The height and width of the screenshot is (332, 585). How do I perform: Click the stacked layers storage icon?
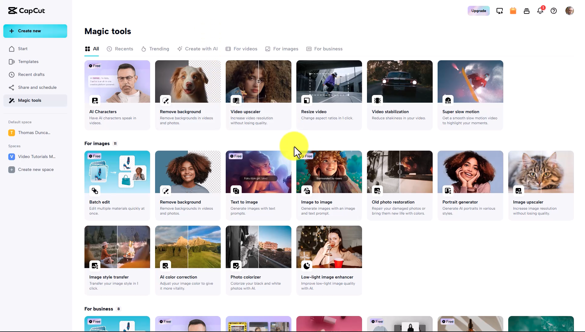click(527, 11)
